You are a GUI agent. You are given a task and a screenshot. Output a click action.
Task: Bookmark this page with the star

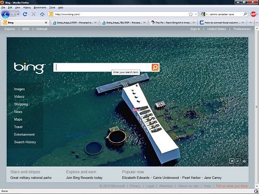pyautogui.click(x=191, y=14)
